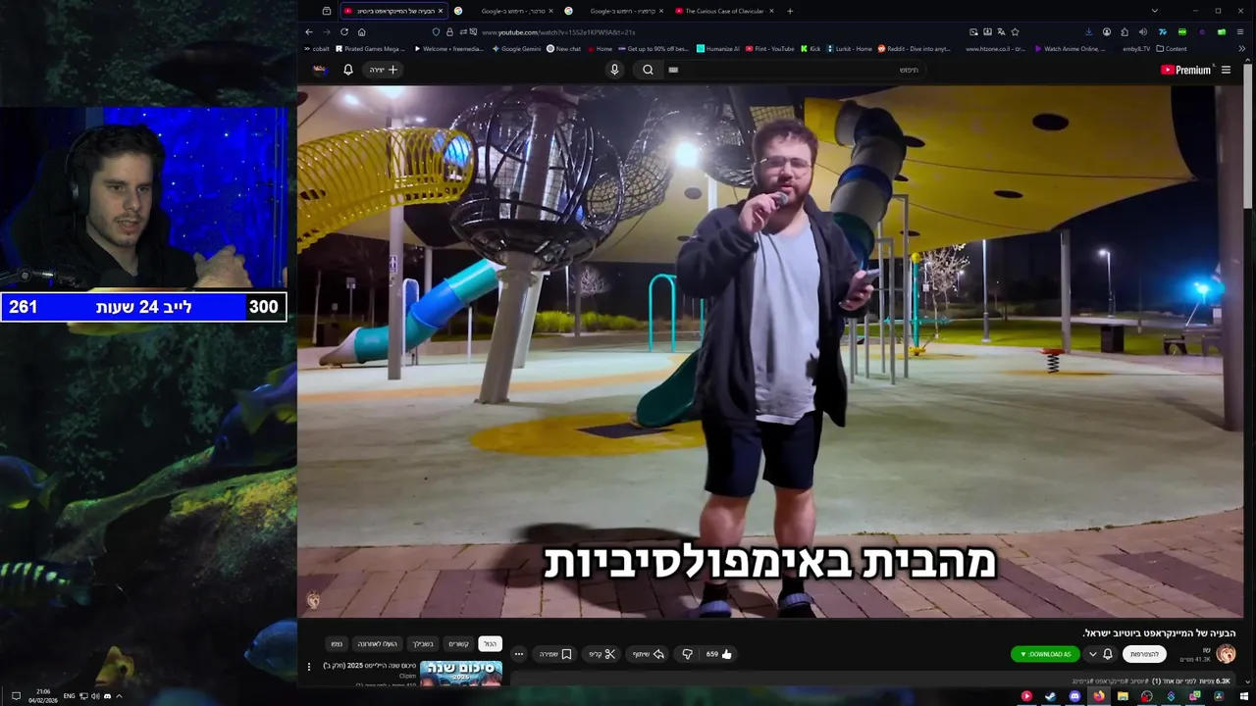Show more bookmarks with the overflow chevrons

[x=1242, y=48]
